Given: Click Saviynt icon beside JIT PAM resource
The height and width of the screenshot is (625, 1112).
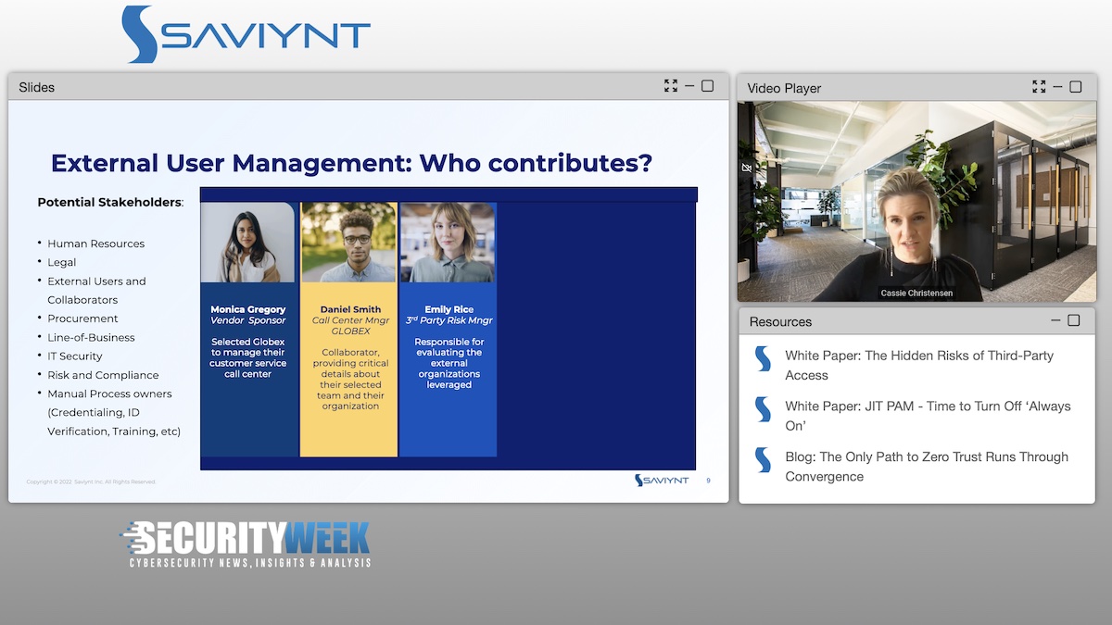Looking at the screenshot, I should tap(763, 409).
